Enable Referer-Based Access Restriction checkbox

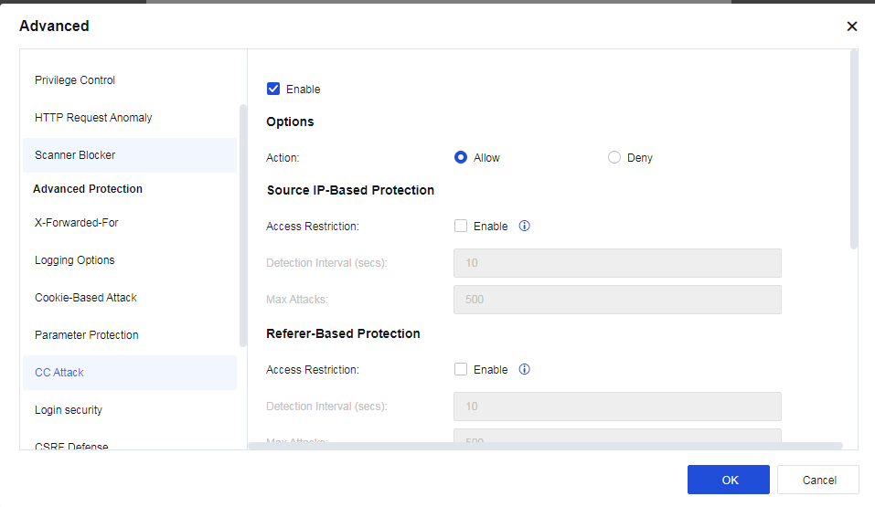coord(461,370)
